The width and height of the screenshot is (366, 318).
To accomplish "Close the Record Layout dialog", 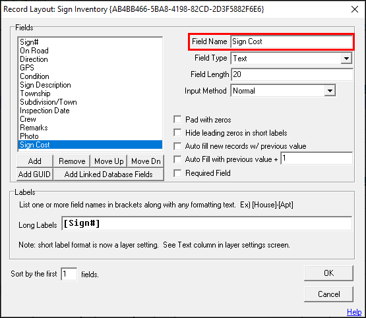I will click(x=355, y=10).
